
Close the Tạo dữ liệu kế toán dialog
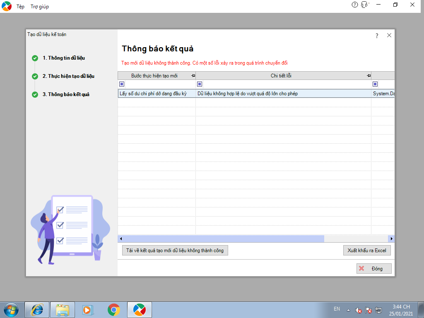[389, 35]
